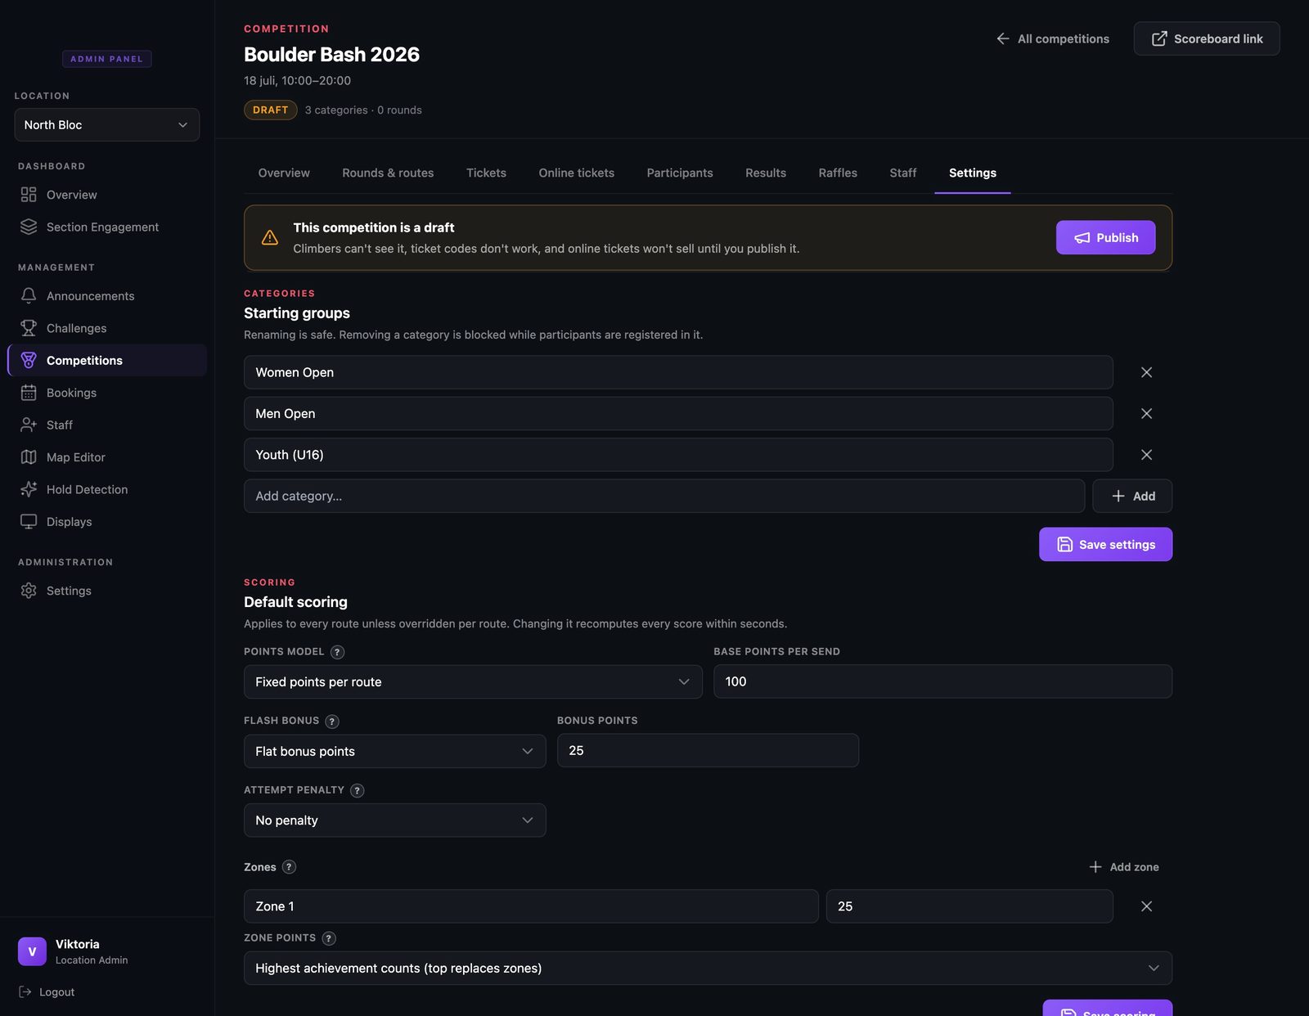Open the Scoreboard link
1309x1016 pixels.
tap(1207, 38)
